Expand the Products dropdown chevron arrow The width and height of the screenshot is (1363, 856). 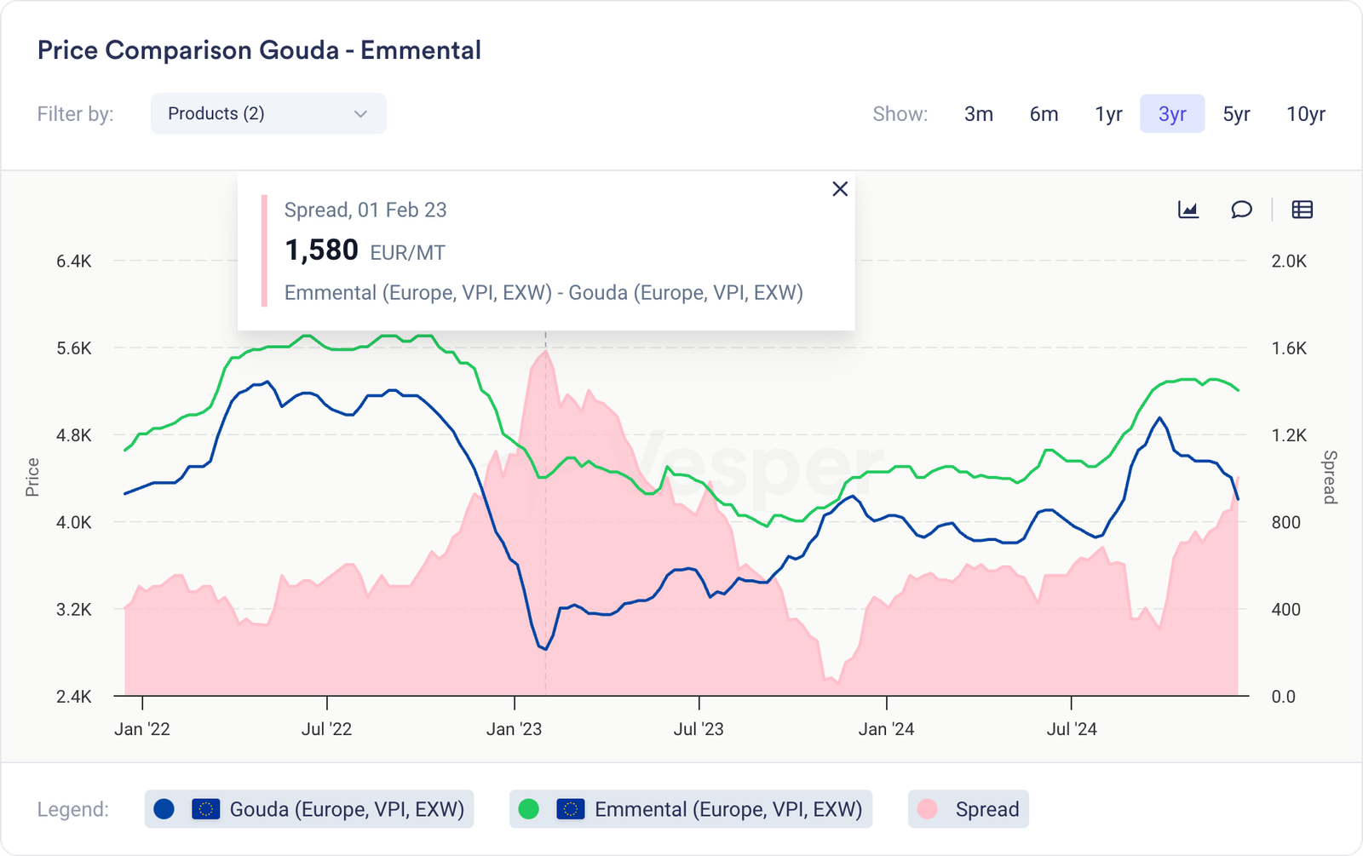click(360, 114)
